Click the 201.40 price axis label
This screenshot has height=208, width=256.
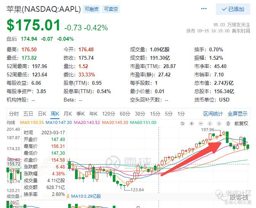click(x=13, y=129)
